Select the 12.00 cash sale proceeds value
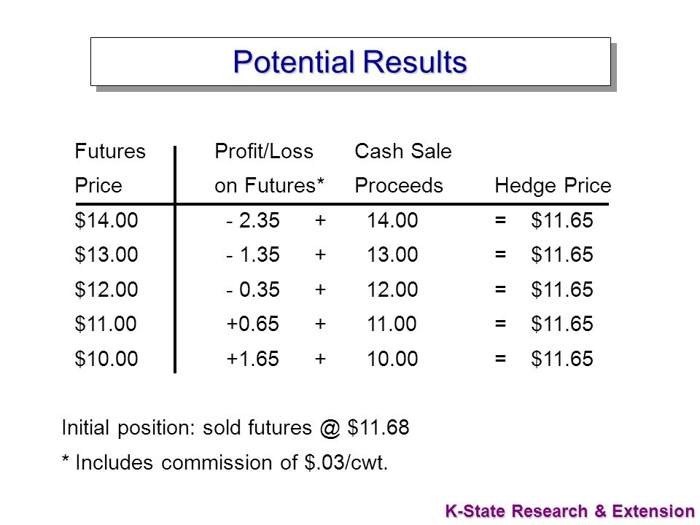This screenshot has height=525, width=700. (392, 289)
